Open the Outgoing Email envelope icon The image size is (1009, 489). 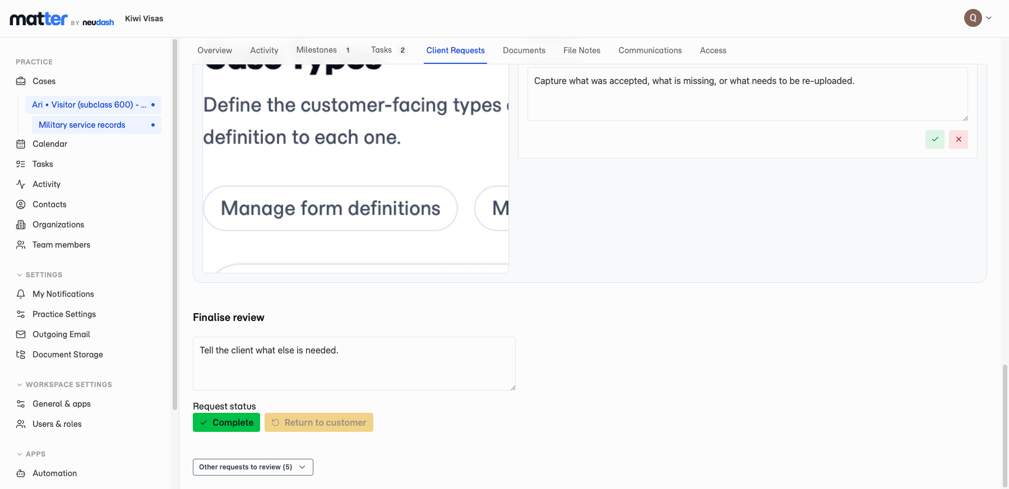coord(21,334)
